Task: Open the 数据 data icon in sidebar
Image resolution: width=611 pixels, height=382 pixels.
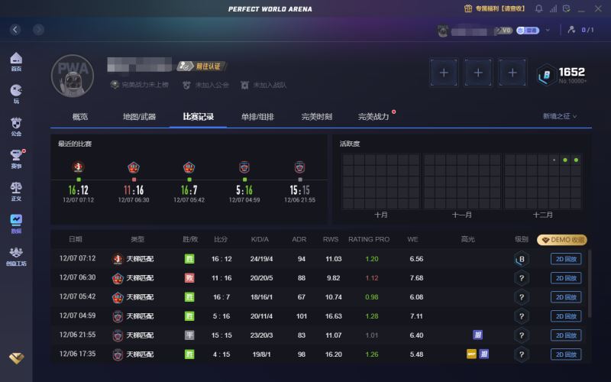Action: click(x=16, y=224)
